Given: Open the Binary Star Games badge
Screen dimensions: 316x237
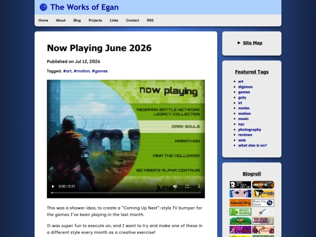Looking at the screenshot, I should [263, 202].
